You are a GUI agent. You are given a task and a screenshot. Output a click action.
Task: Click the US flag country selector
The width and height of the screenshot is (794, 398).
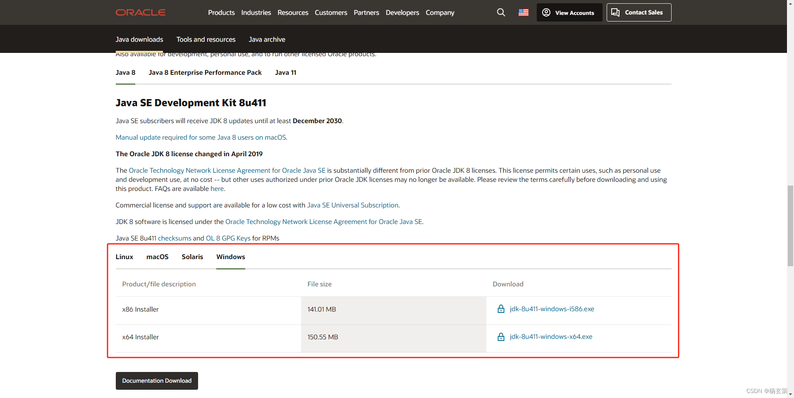point(523,12)
